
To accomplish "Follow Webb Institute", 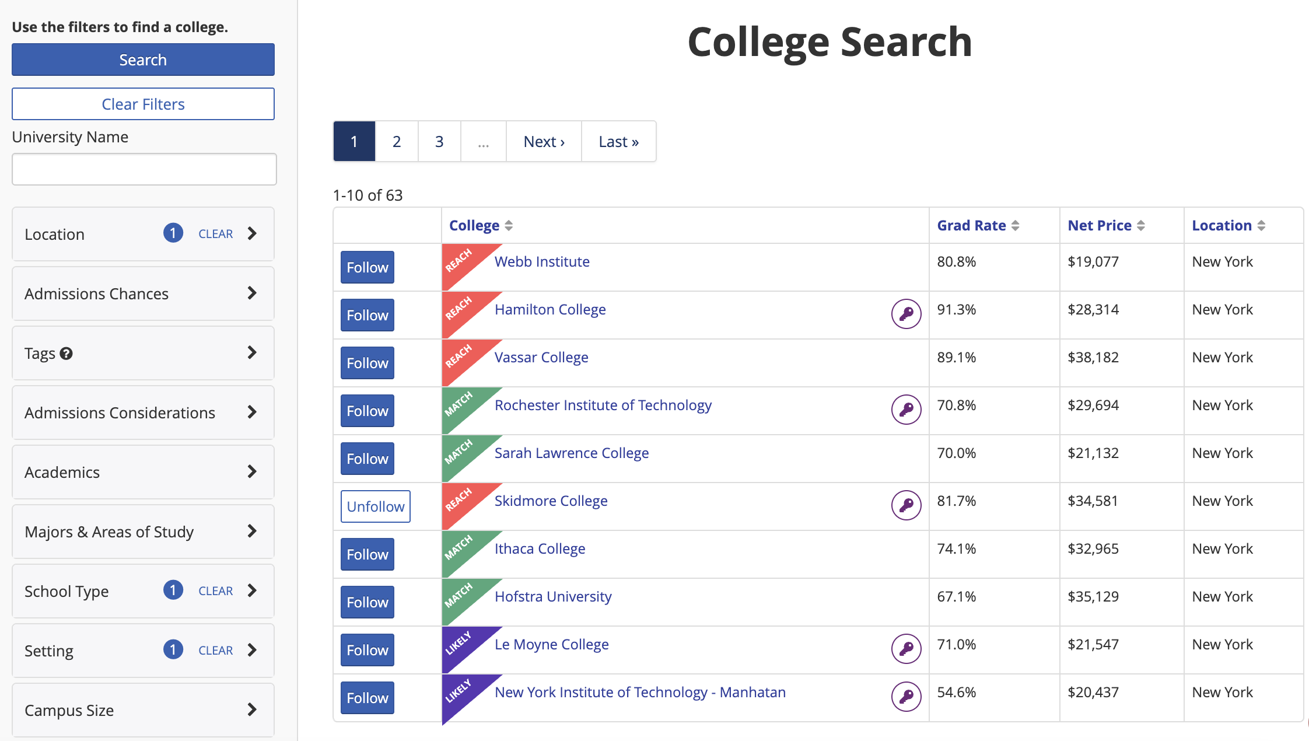I will coord(367,267).
